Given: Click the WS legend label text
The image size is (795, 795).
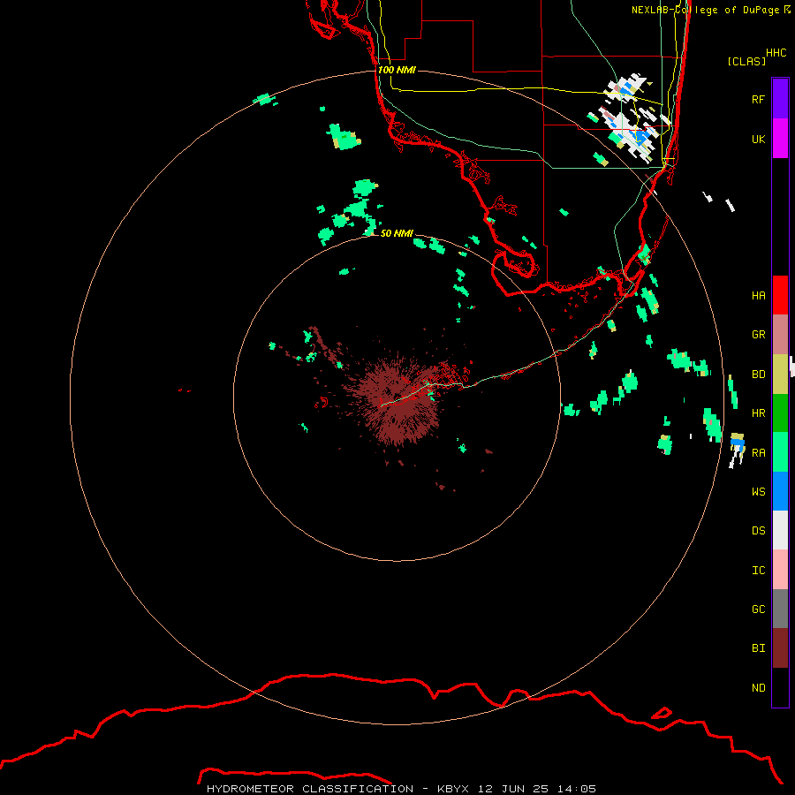Looking at the screenshot, I should [759, 491].
